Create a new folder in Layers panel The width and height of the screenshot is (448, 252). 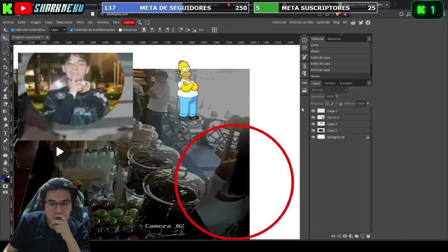click(x=357, y=236)
